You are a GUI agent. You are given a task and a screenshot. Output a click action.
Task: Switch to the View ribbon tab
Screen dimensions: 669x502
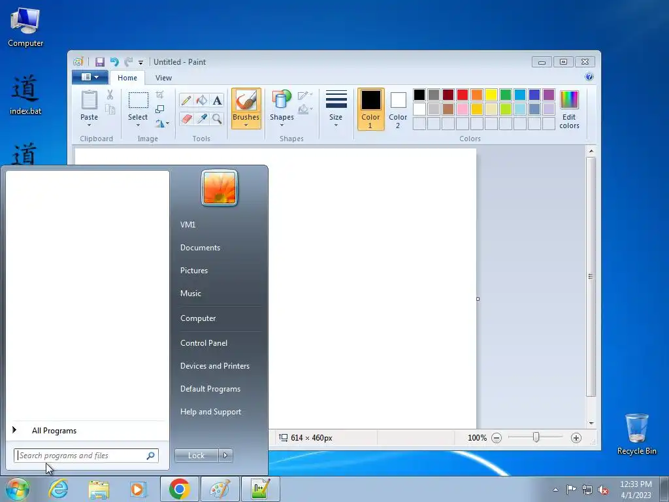(x=163, y=78)
